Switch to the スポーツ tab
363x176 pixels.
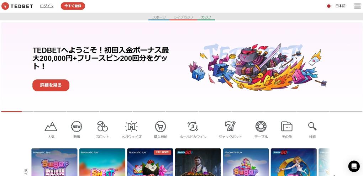pos(159,17)
